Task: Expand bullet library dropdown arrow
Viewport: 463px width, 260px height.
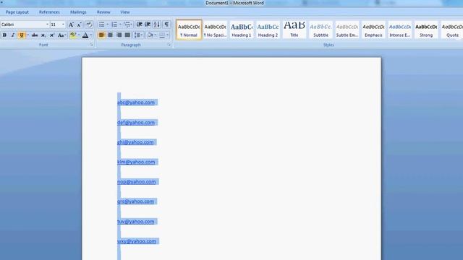Action: click(x=108, y=25)
